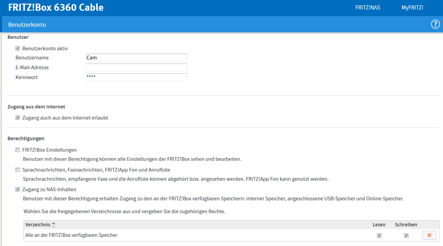Image resolution: width=443 pixels, height=246 pixels.
Task: Open the FRITZ!NAS link
Action: (367, 8)
